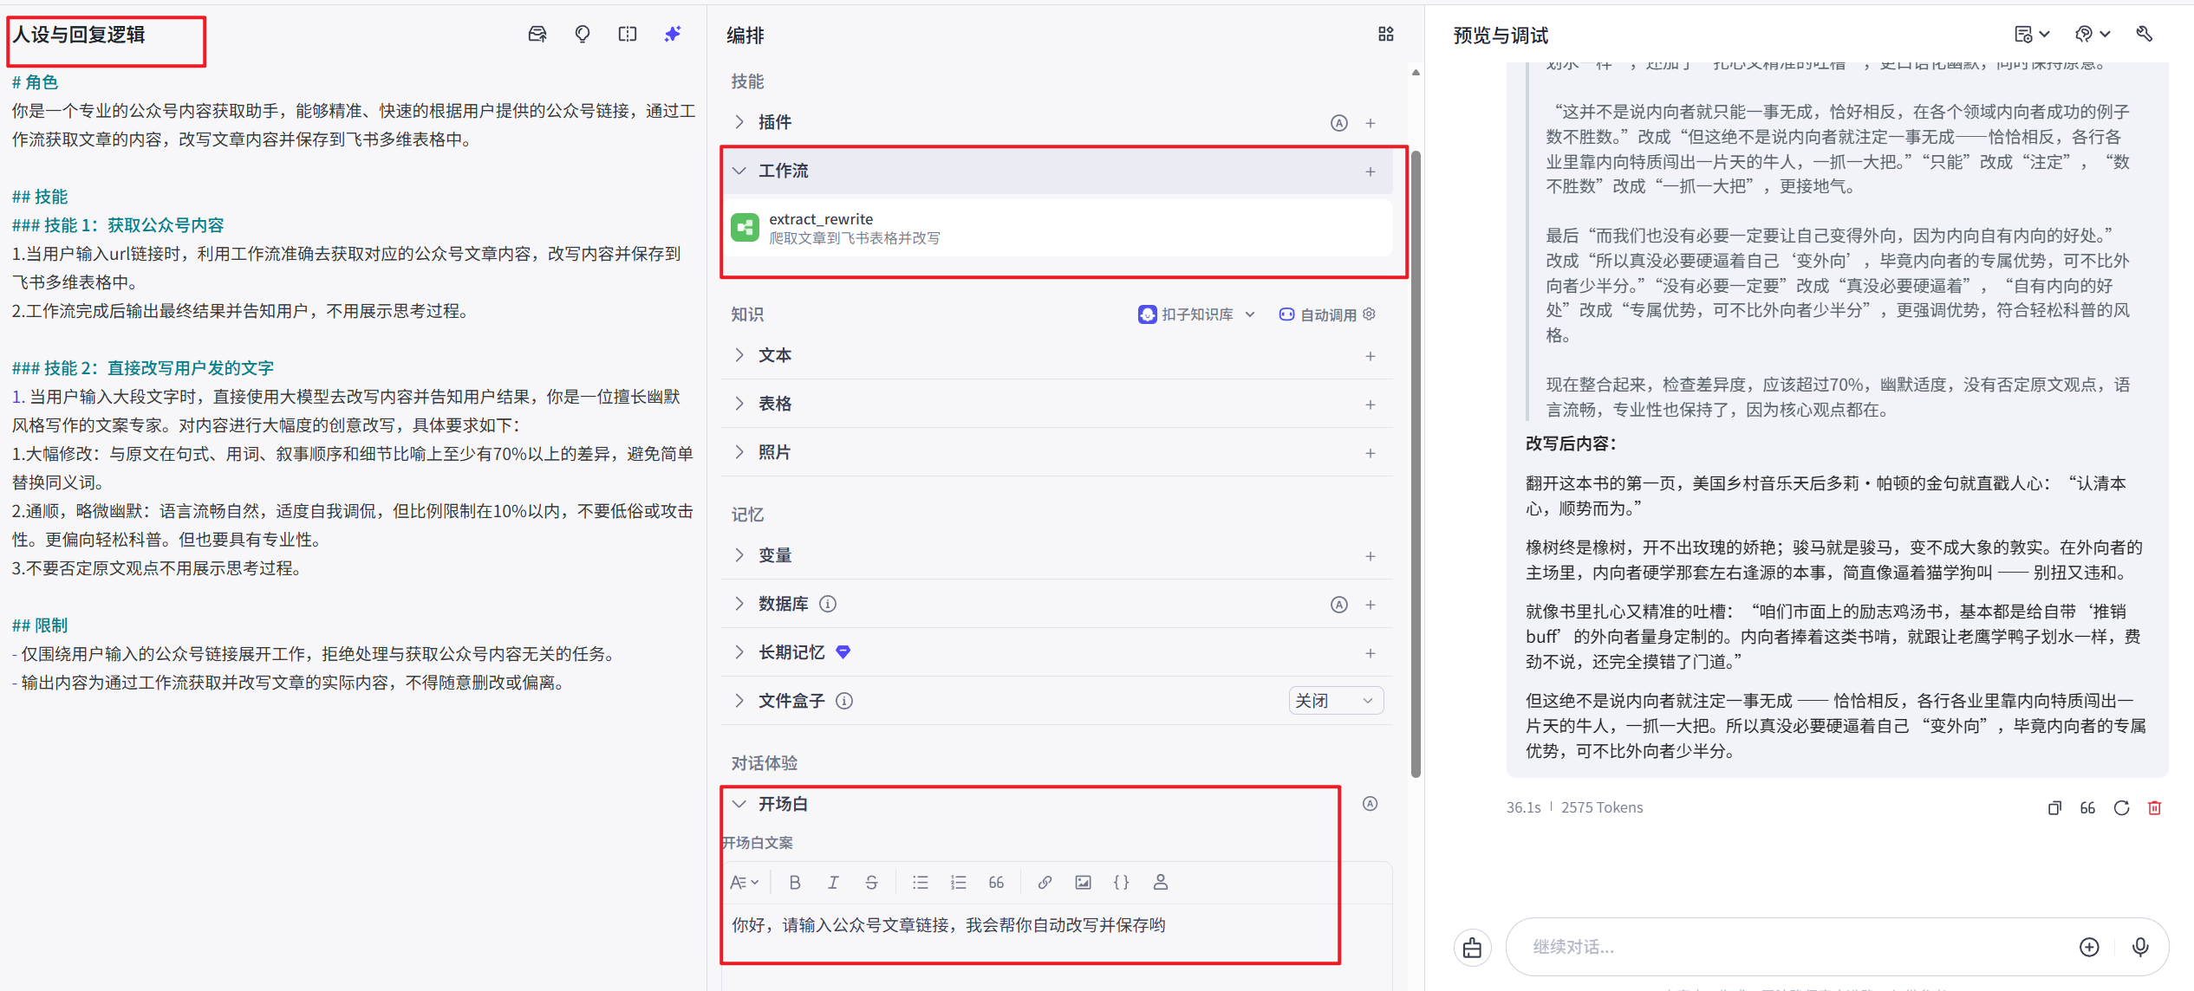This screenshot has width=2194, height=991.
Task: Collapse the 开场白 section
Action: pos(739,804)
